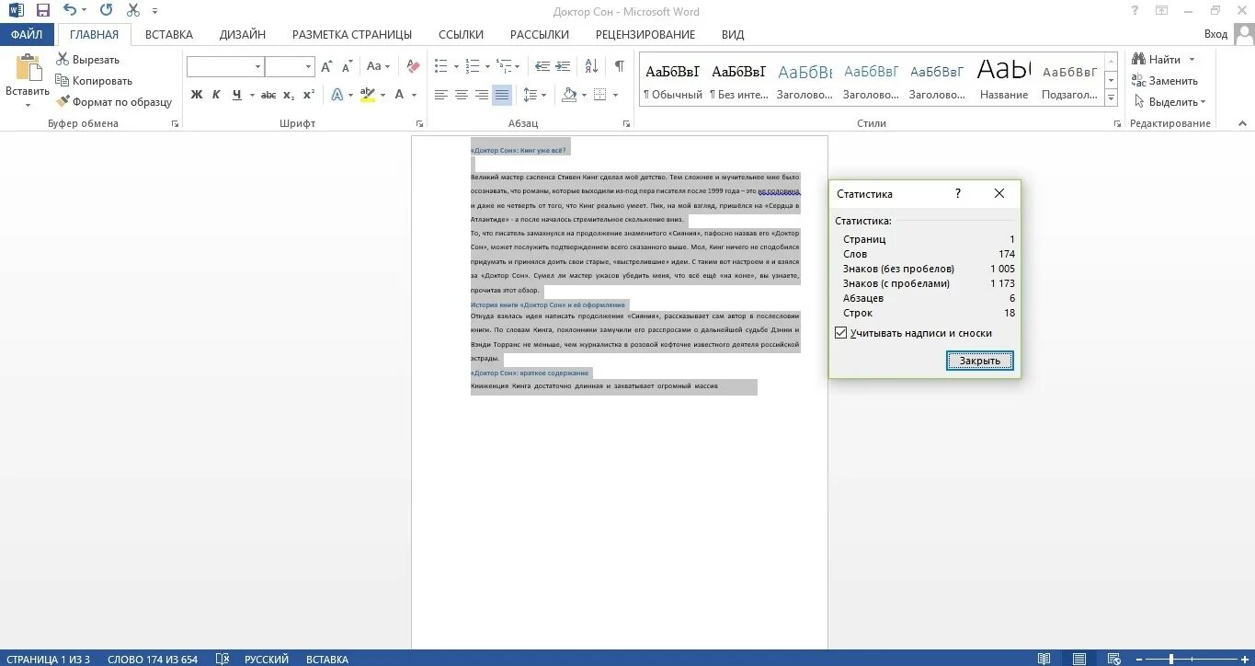Decrease paragraph indent
Viewport: 1255px width, 666px height.
click(x=542, y=66)
